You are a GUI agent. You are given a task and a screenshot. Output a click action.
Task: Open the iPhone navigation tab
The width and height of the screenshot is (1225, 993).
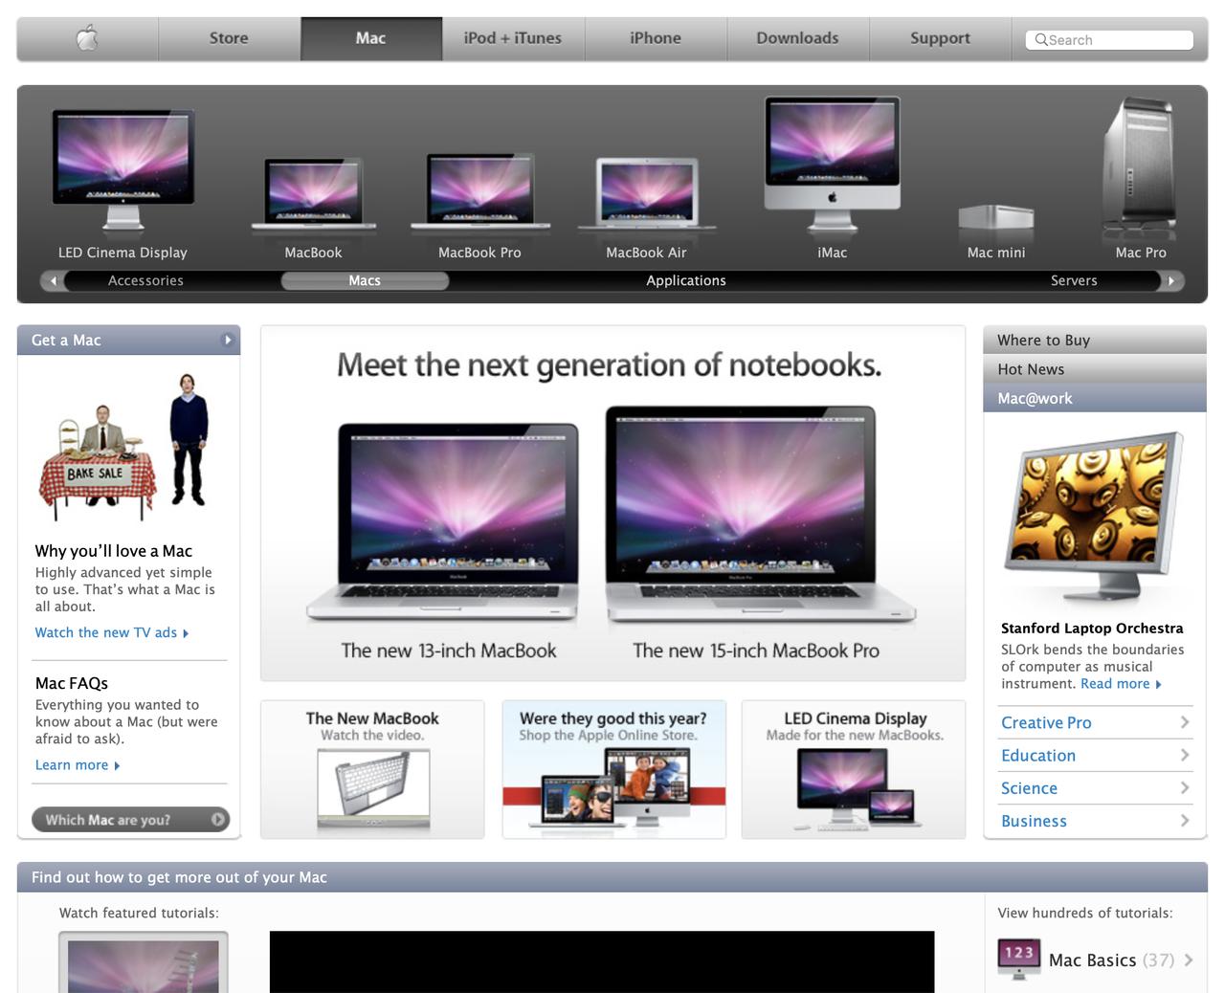point(656,38)
